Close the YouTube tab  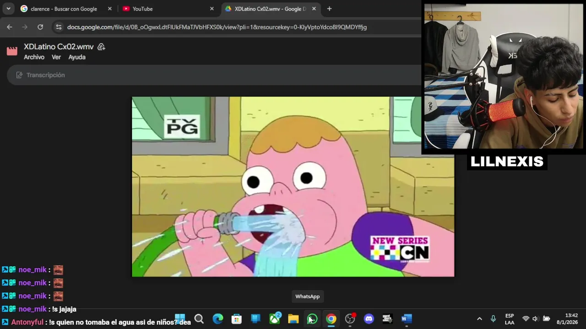coord(212,9)
